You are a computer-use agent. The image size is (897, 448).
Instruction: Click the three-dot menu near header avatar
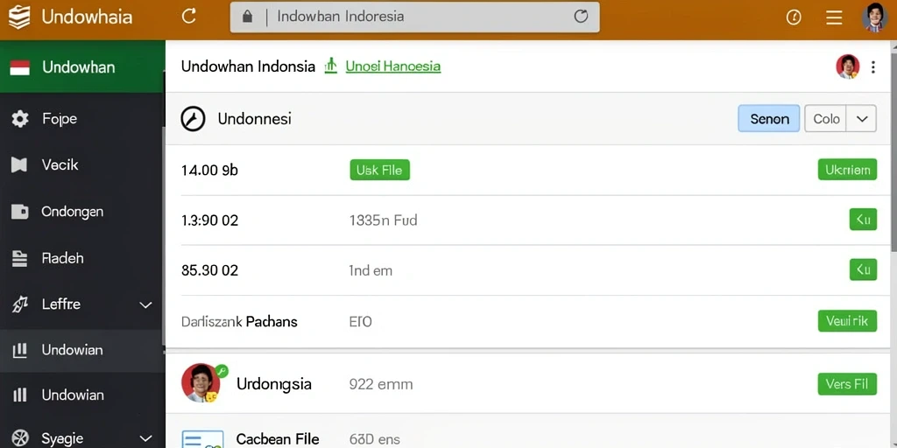point(873,67)
